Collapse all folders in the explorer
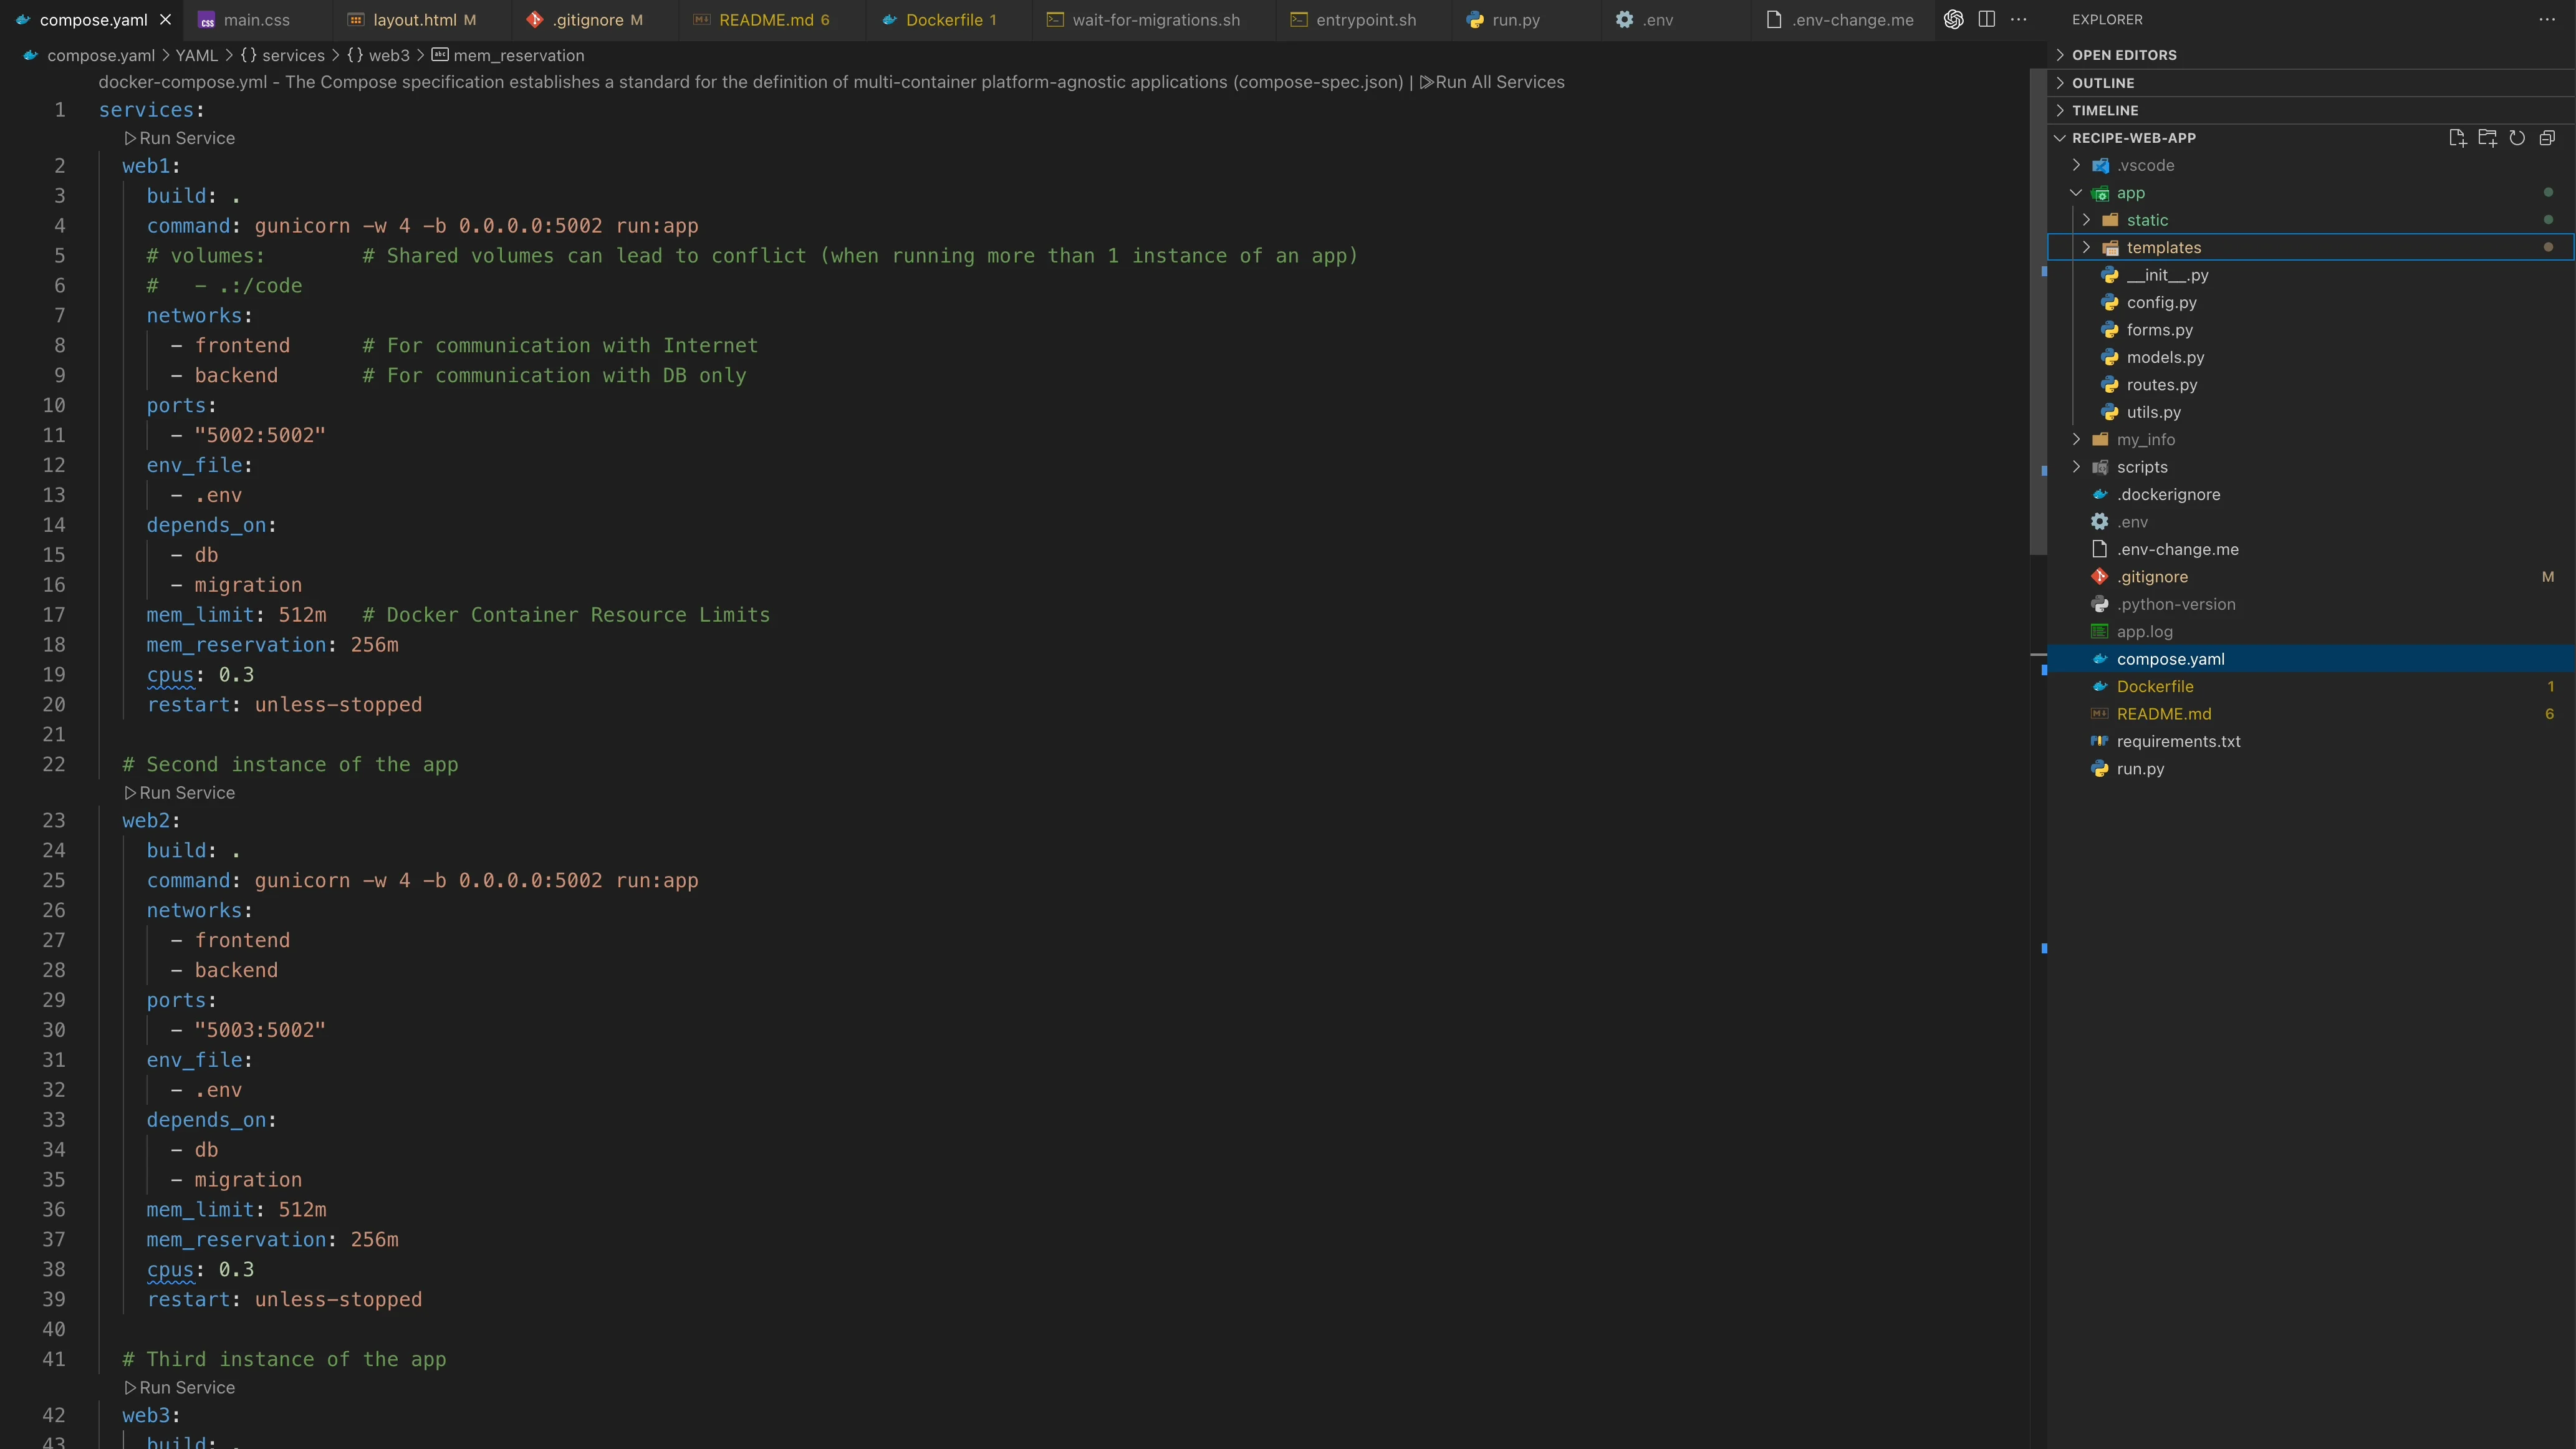 [2548, 138]
